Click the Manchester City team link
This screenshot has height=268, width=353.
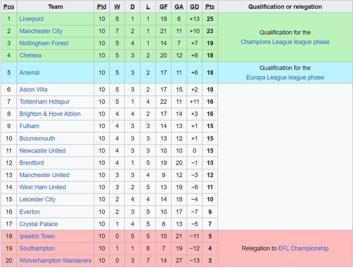point(41,31)
